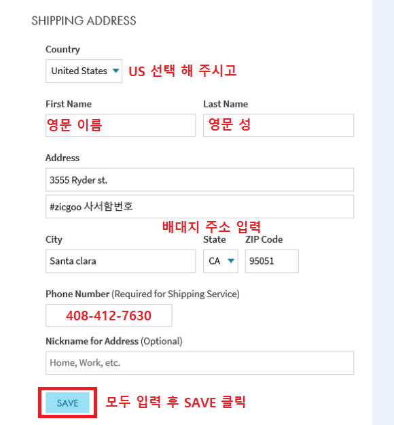Click the First Name label

pos(69,104)
